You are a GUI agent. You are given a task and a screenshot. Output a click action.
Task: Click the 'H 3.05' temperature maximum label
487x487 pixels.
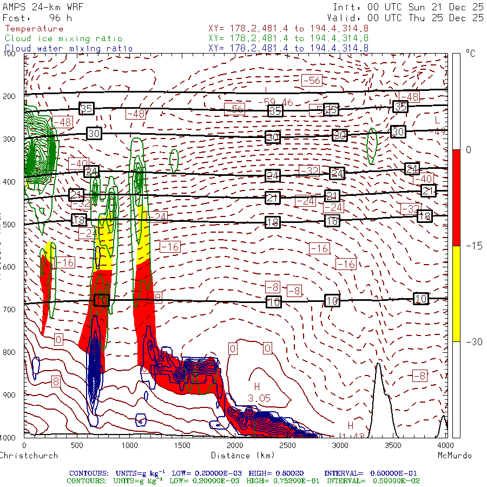(x=259, y=392)
